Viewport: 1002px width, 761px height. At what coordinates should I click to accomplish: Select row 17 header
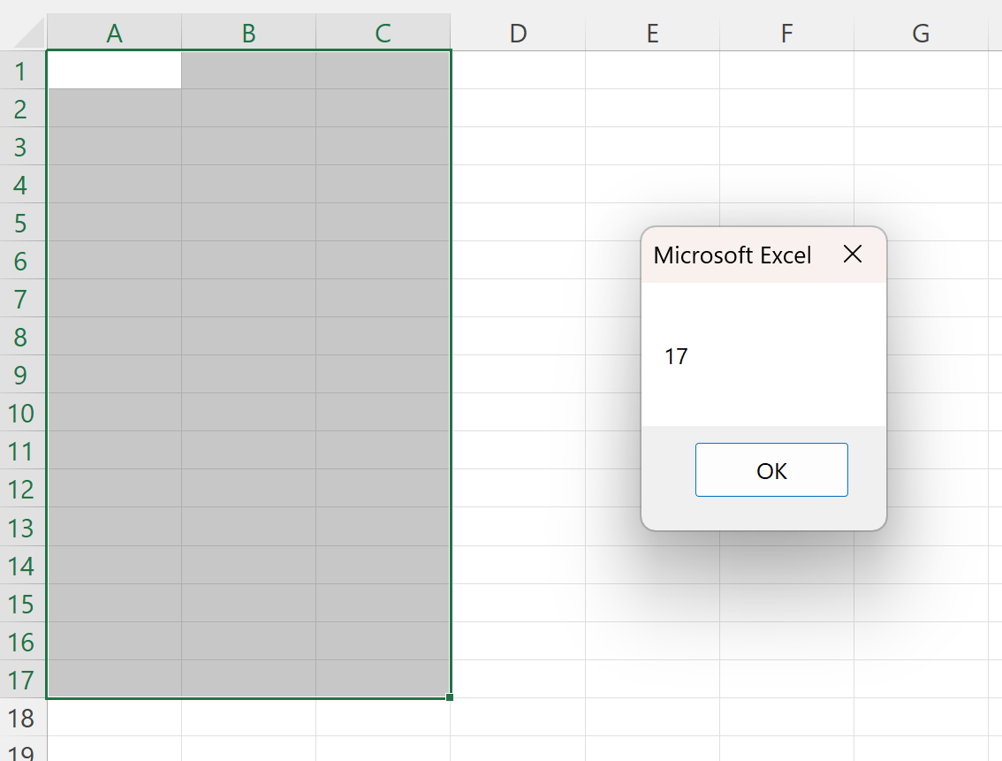click(x=23, y=679)
